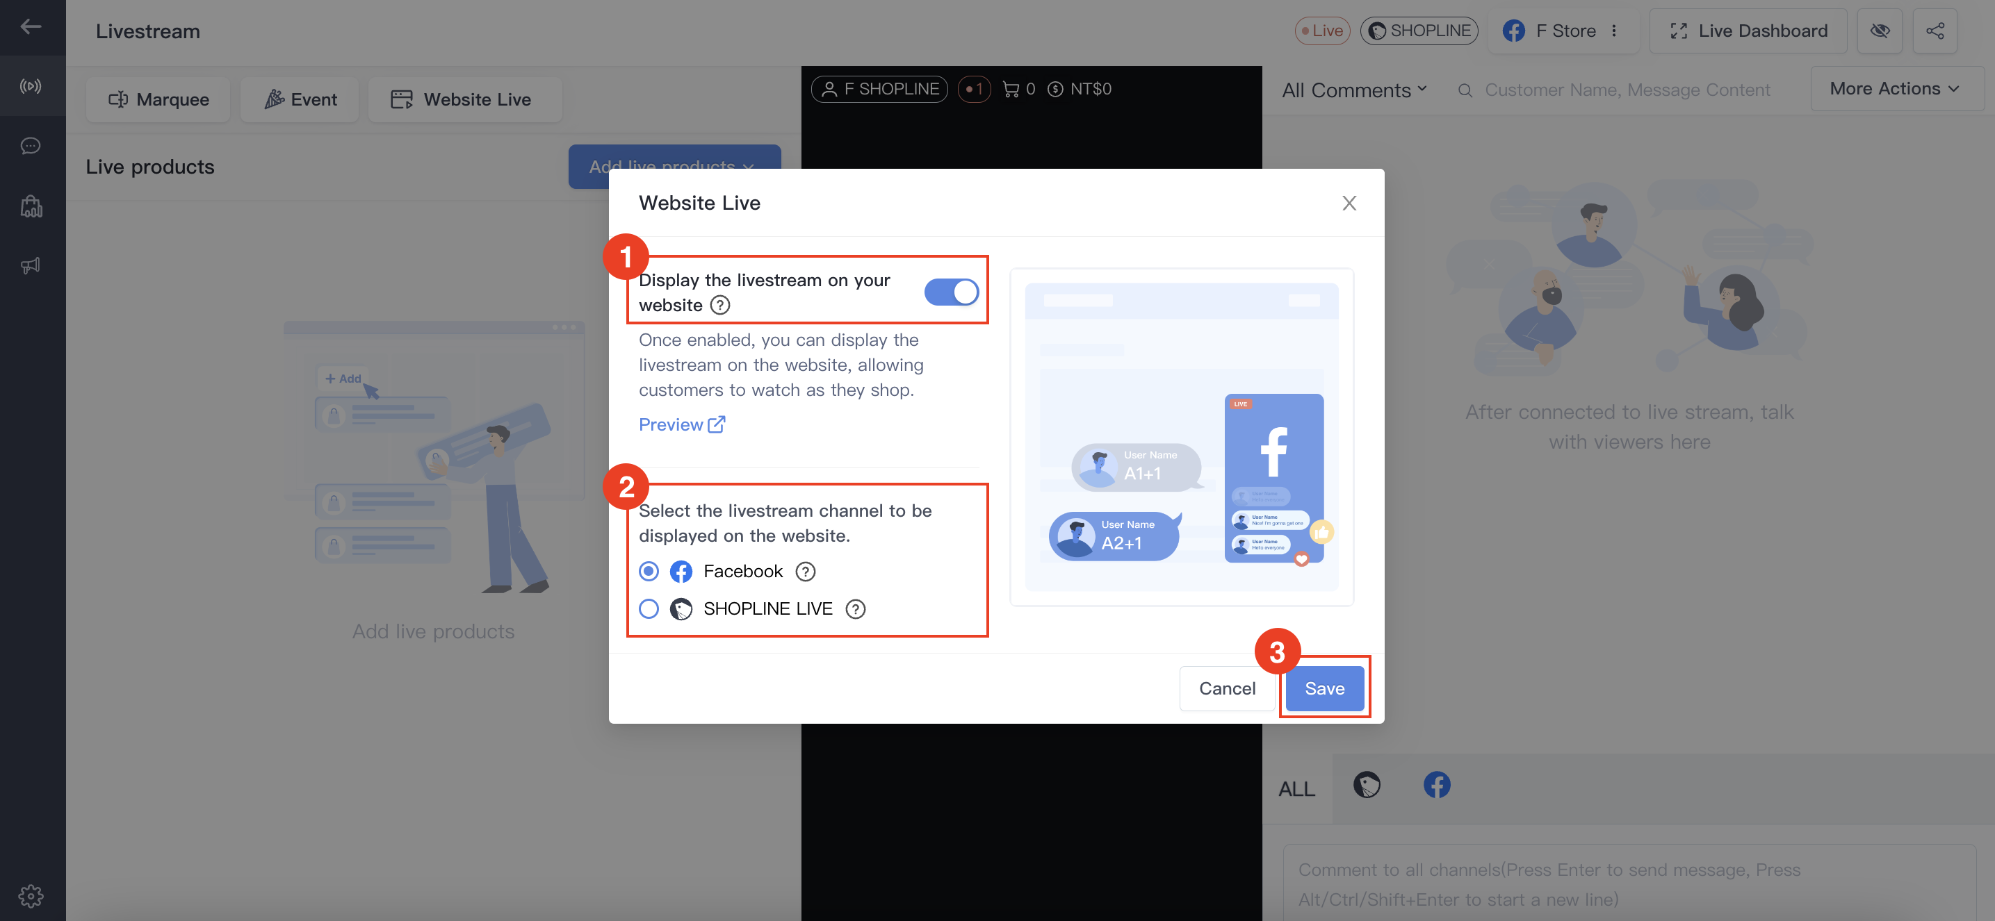
Task: Click the F SHOPLINE viewer badge
Action: point(879,89)
